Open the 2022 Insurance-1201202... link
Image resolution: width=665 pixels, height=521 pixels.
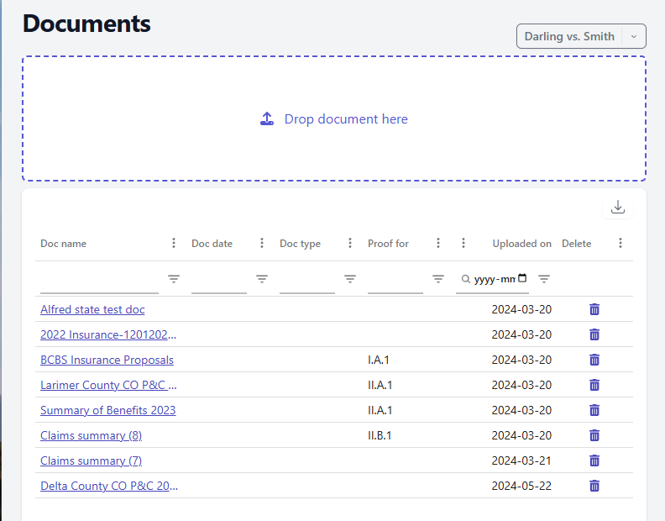pyautogui.click(x=108, y=334)
